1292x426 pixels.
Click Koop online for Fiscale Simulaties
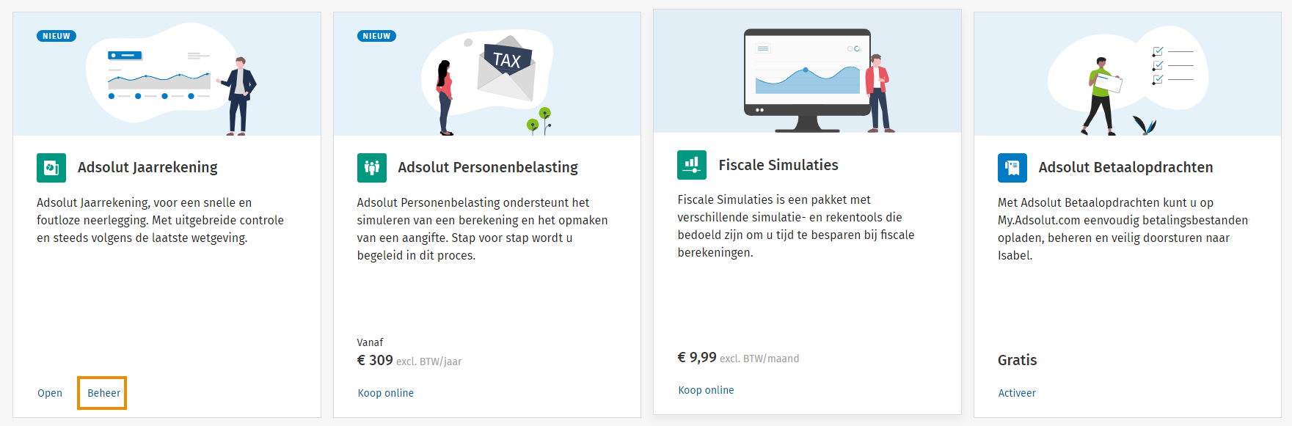tap(706, 390)
